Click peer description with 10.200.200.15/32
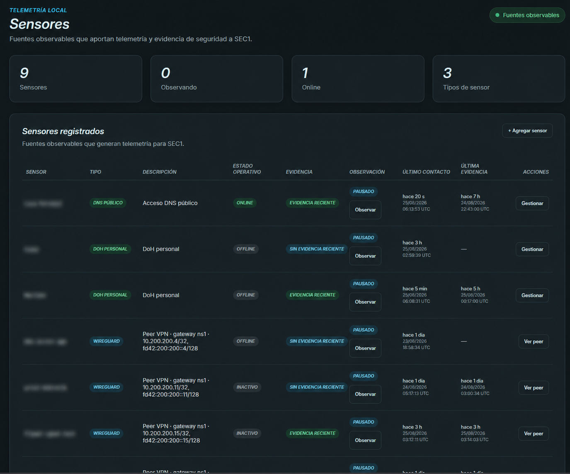The height and width of the screenshot is (474, 570). tap(176, 433)
